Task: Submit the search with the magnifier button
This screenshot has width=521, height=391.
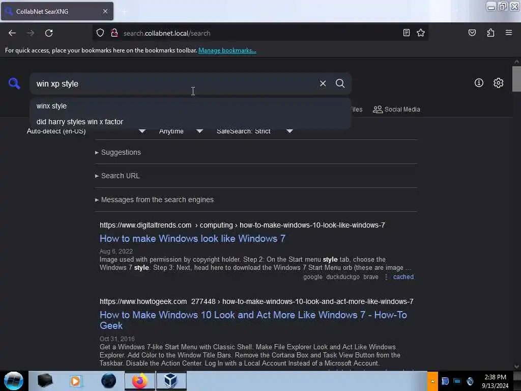Action: pyautogui.click(x=340, y=83)
